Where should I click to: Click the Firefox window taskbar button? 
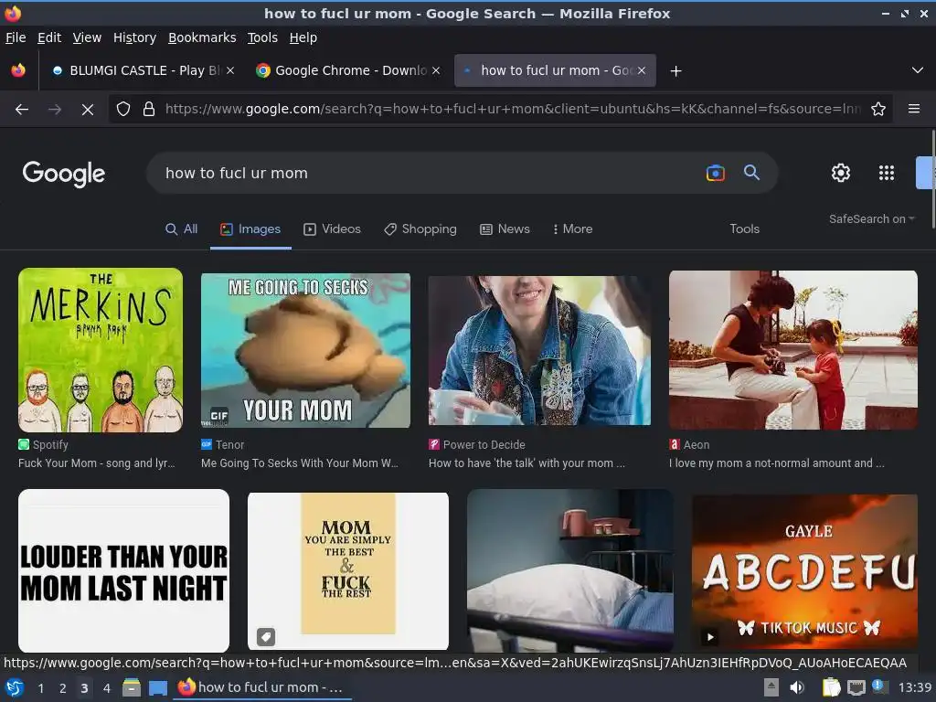click(262, 688)
